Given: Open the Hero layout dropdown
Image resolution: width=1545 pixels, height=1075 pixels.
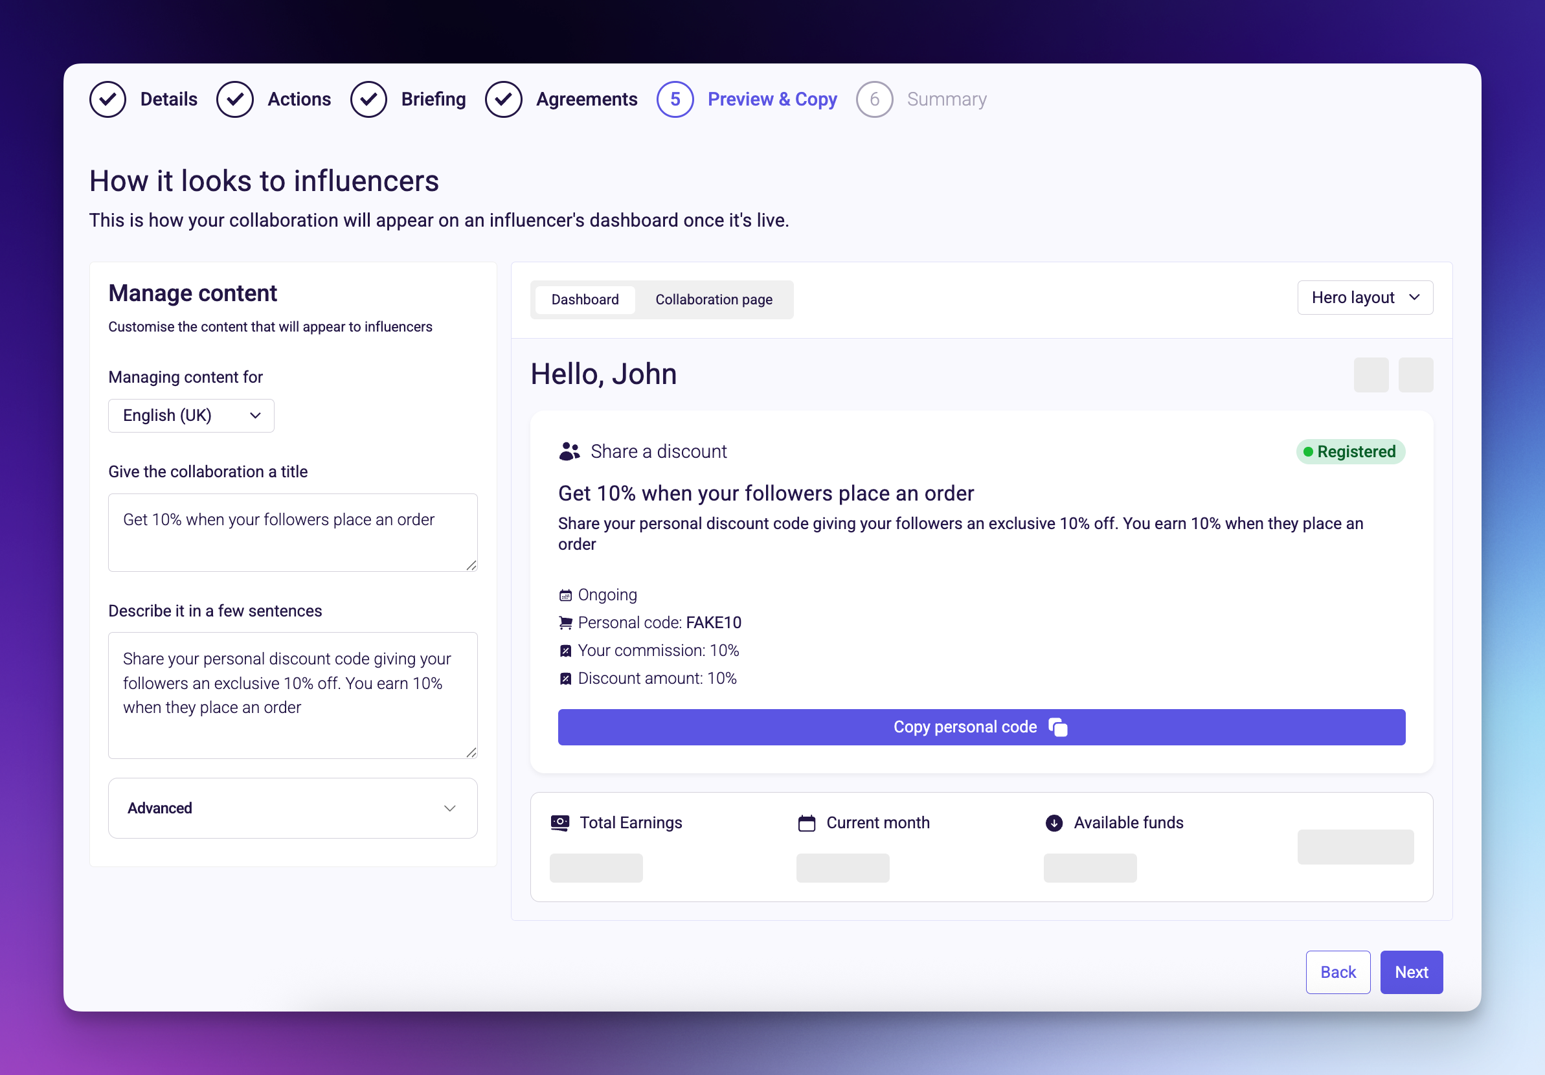Looking at the screenshot, I should (1364, 297).
